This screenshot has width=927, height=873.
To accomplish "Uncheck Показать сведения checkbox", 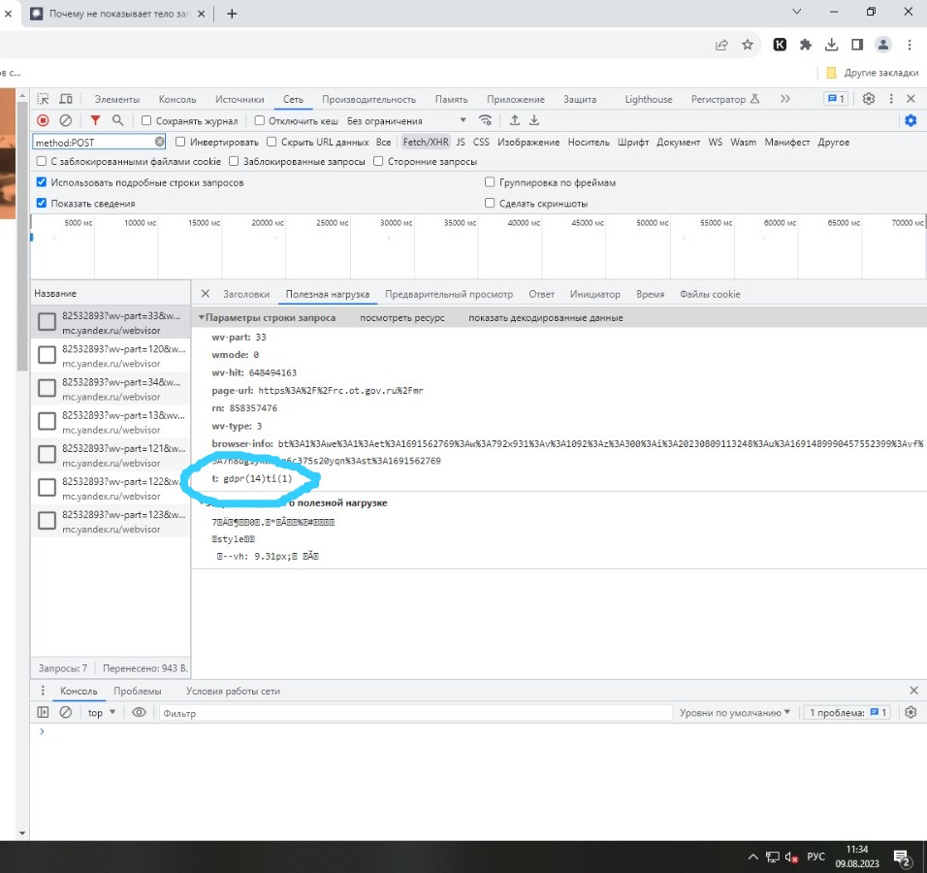I will pyautogui.click(x=42, y=203).
